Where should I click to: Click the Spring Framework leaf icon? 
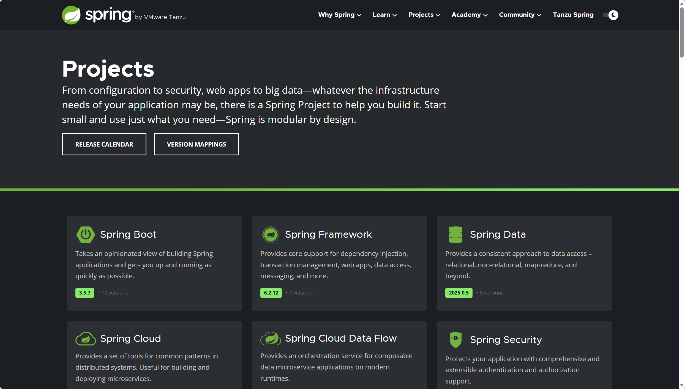click(x=271, y=234)
